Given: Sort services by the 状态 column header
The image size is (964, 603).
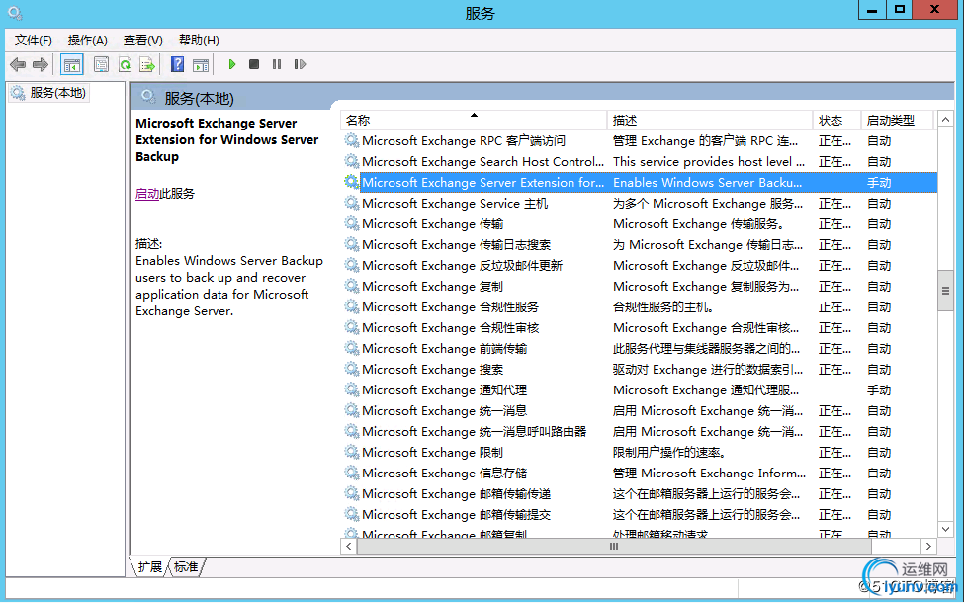Looking at the screenshot, I should (x=836, y=120).
